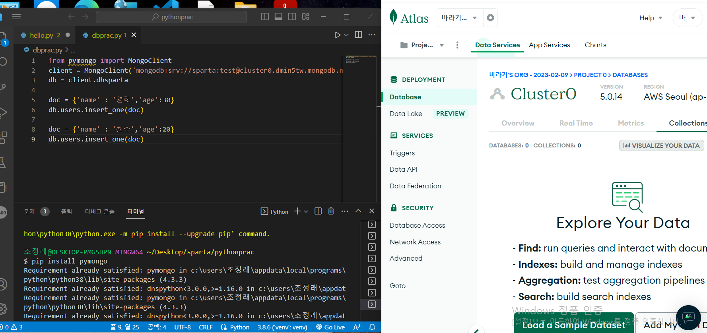Switch to the Charts tab

[x=595, y=45]
